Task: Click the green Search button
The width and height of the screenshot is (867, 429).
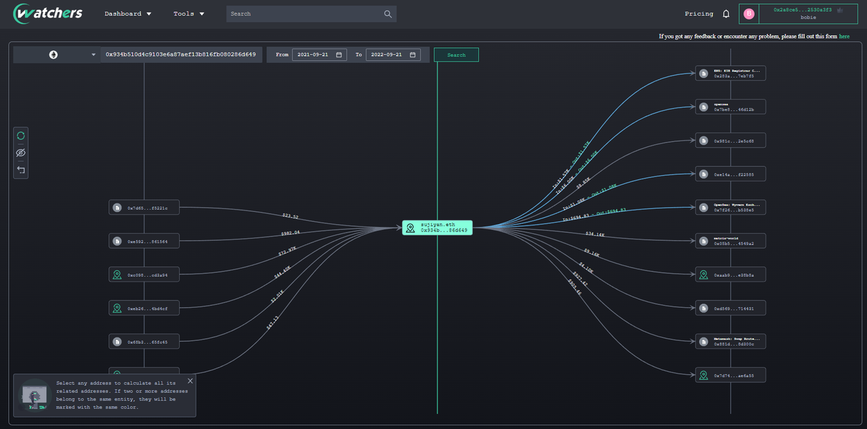Action: point(456,55)
